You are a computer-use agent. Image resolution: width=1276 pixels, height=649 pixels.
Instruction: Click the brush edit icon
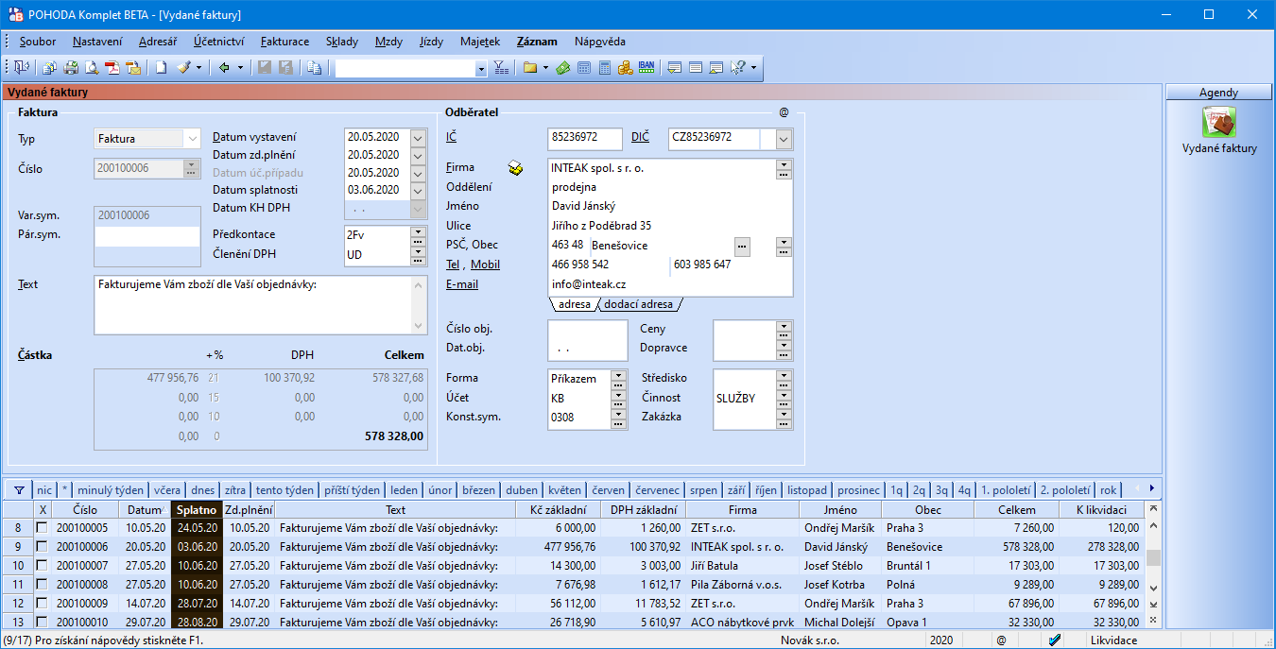point(184,68)
